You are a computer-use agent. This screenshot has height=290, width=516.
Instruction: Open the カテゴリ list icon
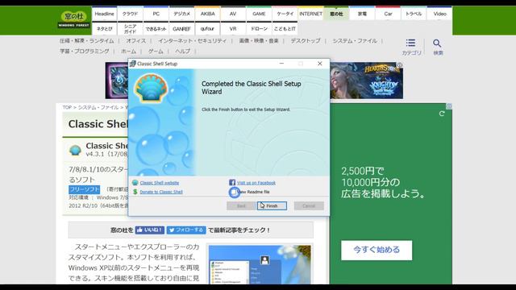(x=411, y=47)
